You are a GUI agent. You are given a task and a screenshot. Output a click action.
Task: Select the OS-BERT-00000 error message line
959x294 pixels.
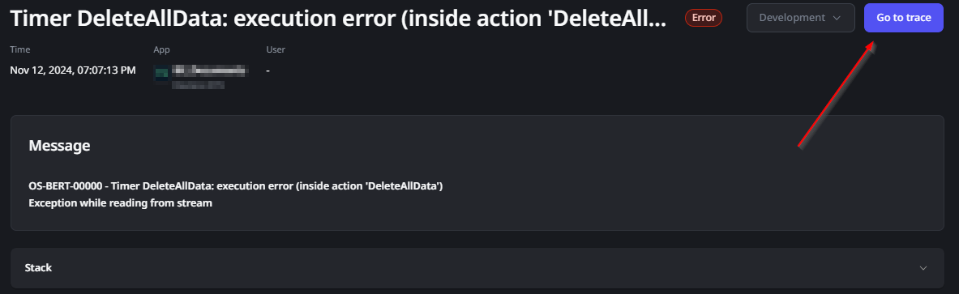point(235,185)
